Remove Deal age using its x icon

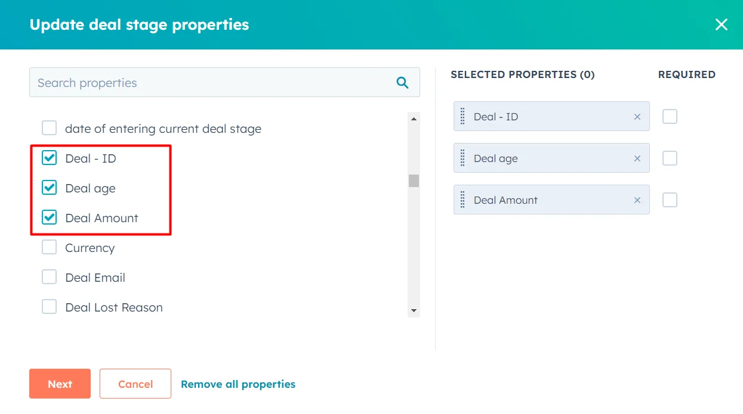(x=637, y=158)
